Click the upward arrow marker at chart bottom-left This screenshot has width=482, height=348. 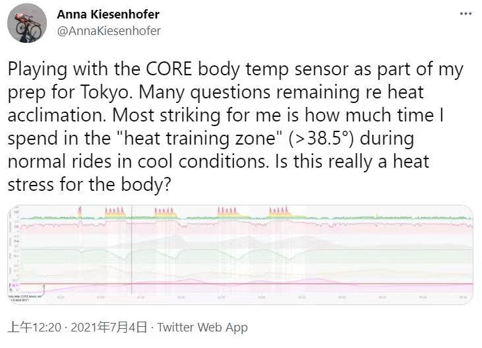click(x=44, y=288)
